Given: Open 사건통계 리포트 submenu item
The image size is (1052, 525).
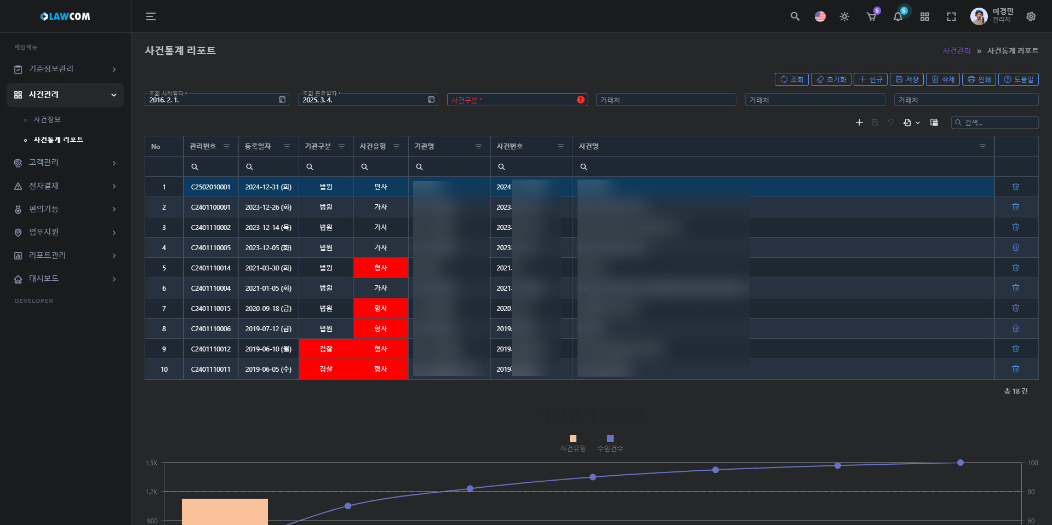Looking at the screenshot, I should click(x=58, y=140).
